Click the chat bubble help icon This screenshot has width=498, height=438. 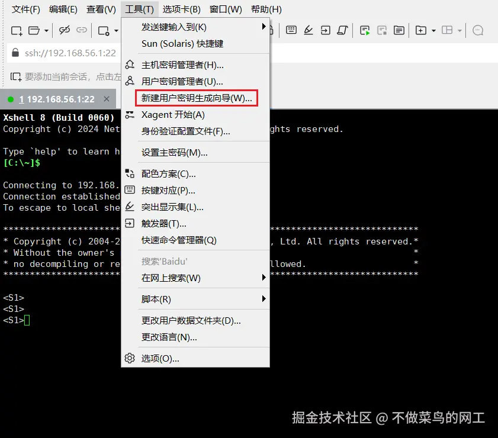click(x=478, y=30)
